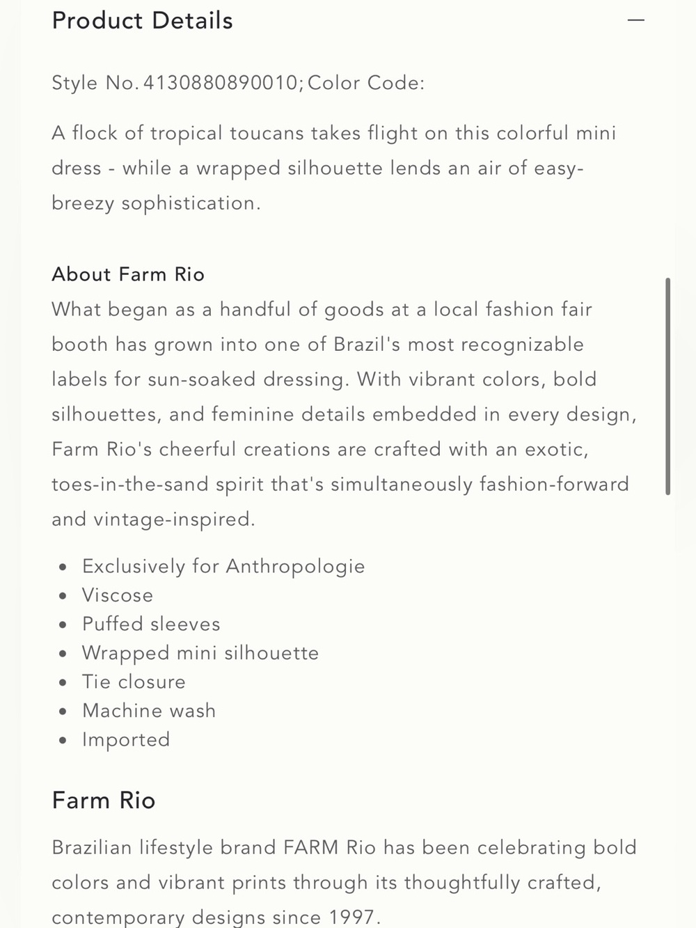
Task: Collapse the Product Details section minus icon
Action: tap(636, 20)
